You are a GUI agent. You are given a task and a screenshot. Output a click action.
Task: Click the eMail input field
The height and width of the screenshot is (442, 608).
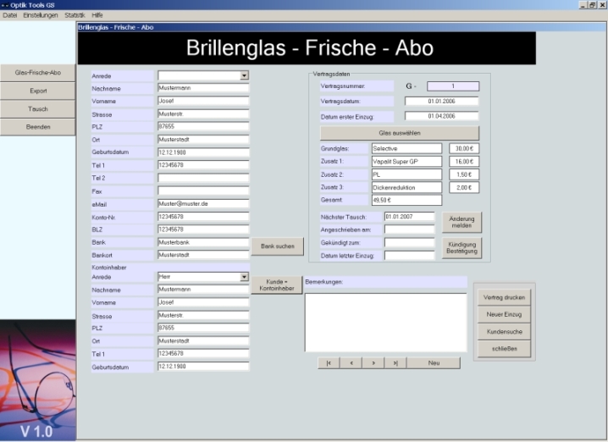coord(203,204)
